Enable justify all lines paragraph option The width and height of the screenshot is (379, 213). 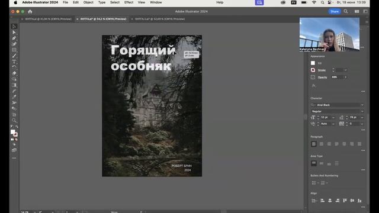point(359,144)
